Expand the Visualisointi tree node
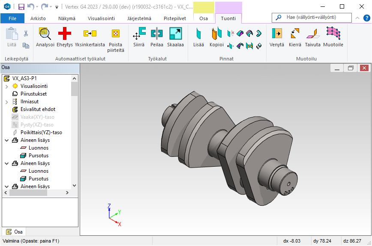 [x=6, y=86]
